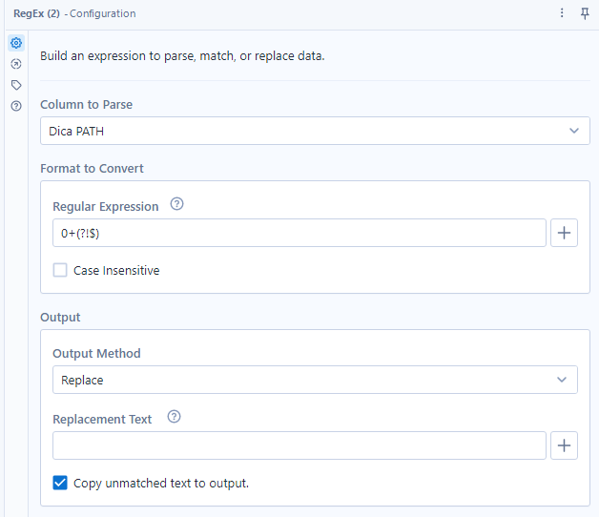The image size is (599, 517).
Task: Click the pin icon to pin window
Action: click(585, 13)
